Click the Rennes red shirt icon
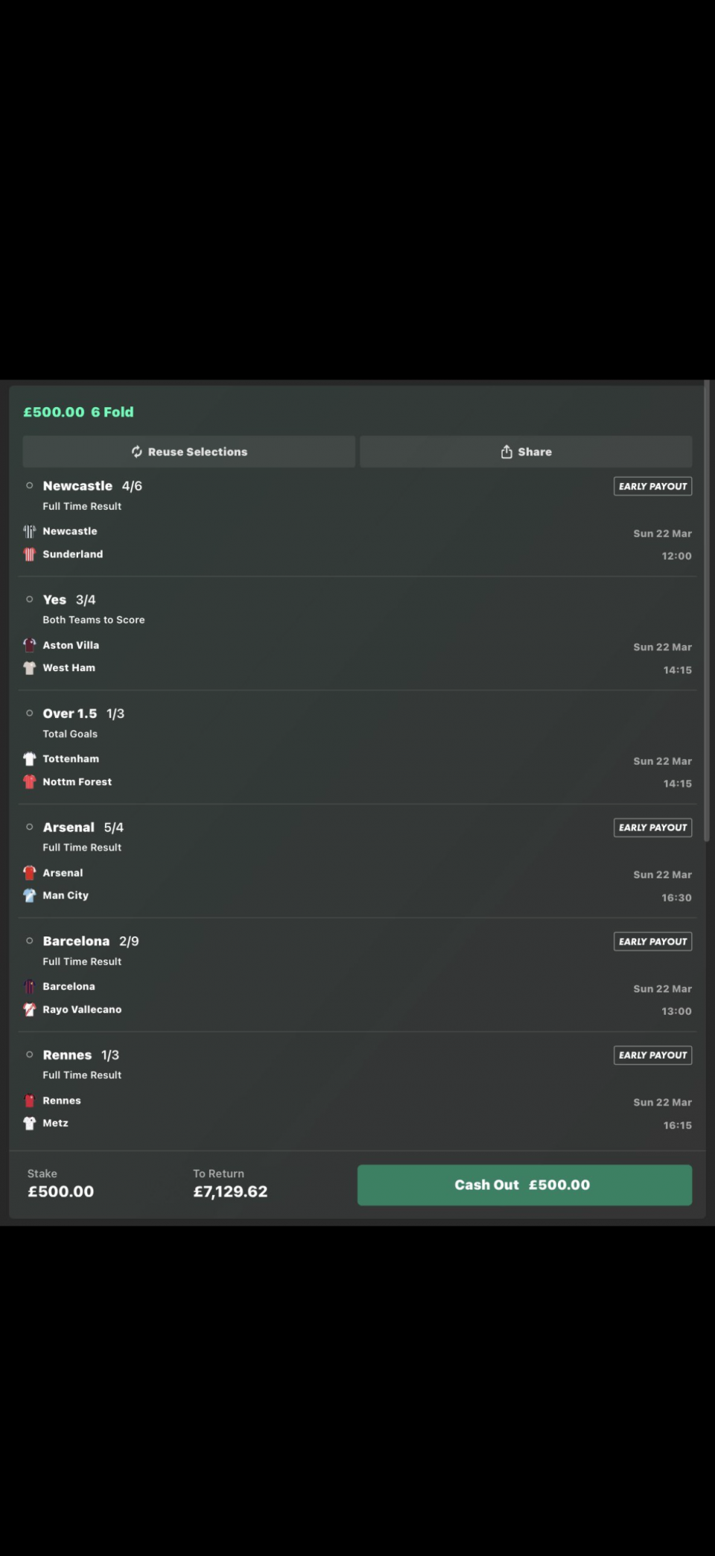Screen dimensions: 715x1556 (30, 1100)
